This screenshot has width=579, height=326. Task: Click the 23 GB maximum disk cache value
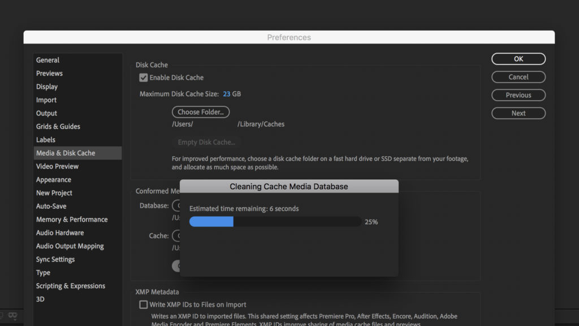tap(226, 94)
